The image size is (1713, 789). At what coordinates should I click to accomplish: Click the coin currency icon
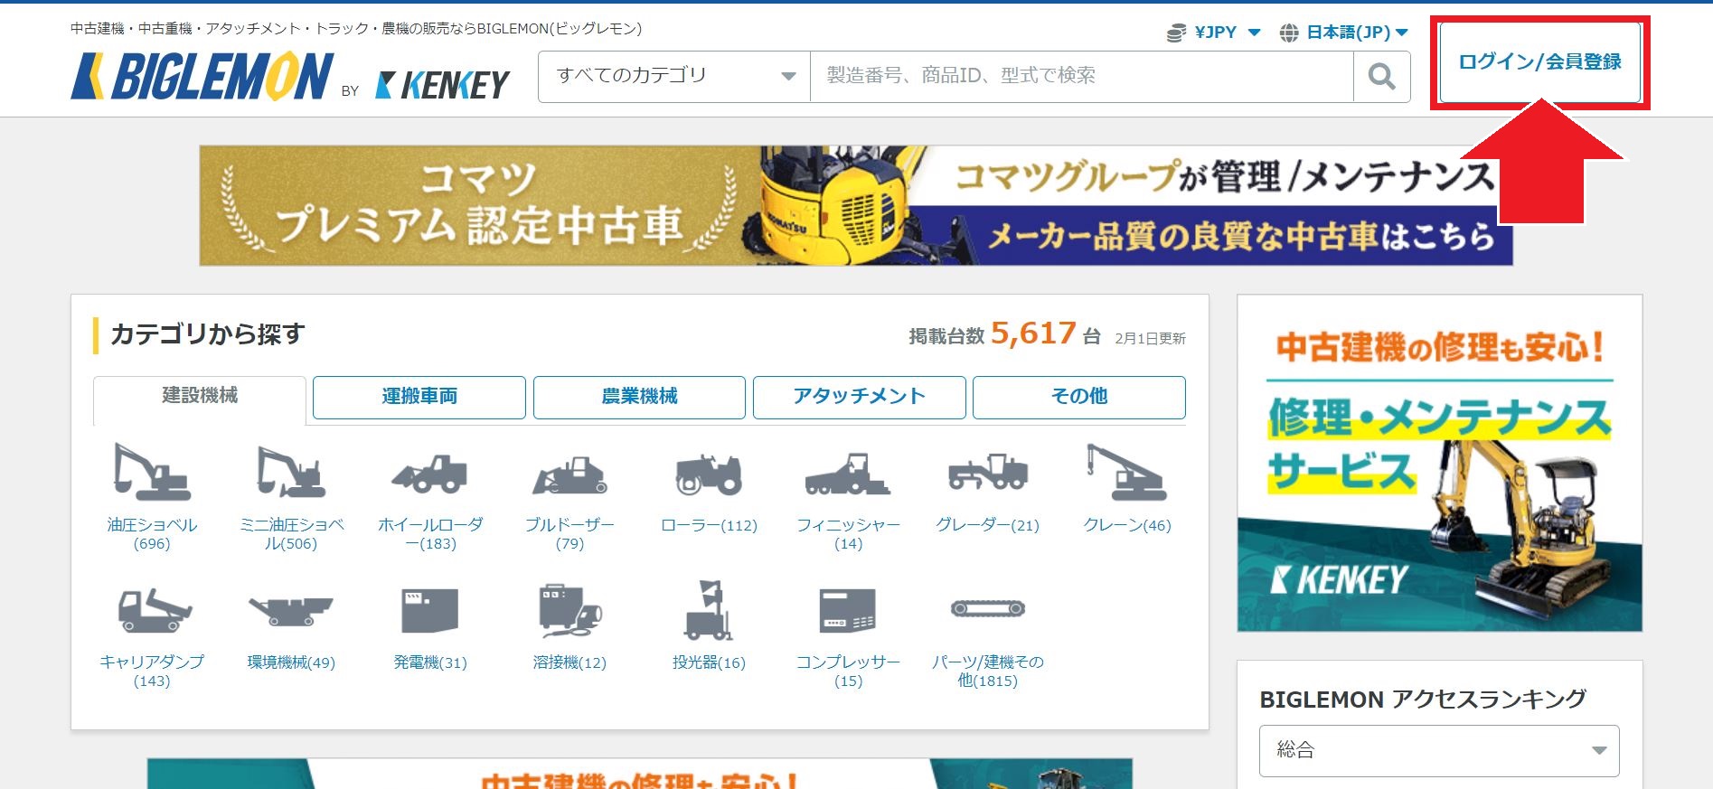pyautogui.click(x=1176, y=33)
